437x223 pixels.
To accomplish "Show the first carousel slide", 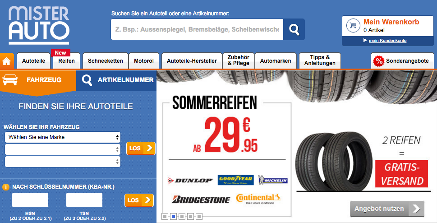I will point(165,216).
